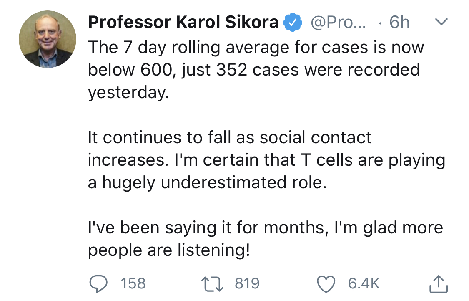Tap the 'just 352 cases were recorded' line
This screenshot has width=469, height=301.
pyautogui.click(x=253, y=70)
